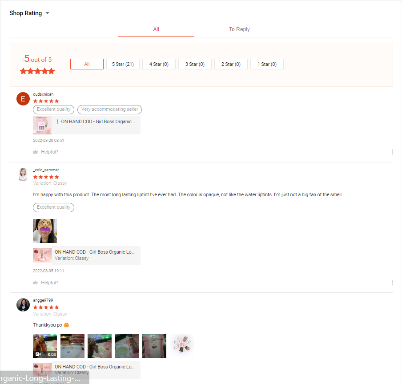Open review photo attached by _cold_sammer
Image resolution: width=402 pixels, height=384 pixels.
tap(45, 231)
